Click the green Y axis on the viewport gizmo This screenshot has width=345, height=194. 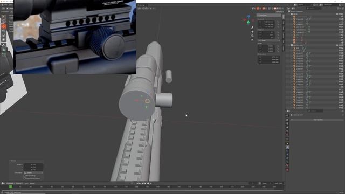249,22
